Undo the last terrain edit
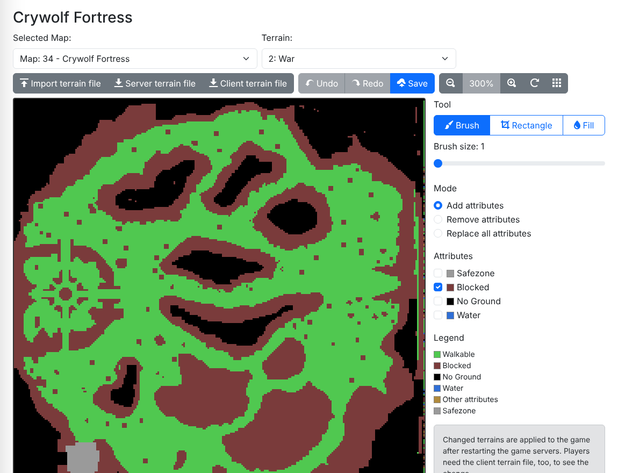Image resolution: width=618 pixels, height=473 pixels. pos(321,83)
